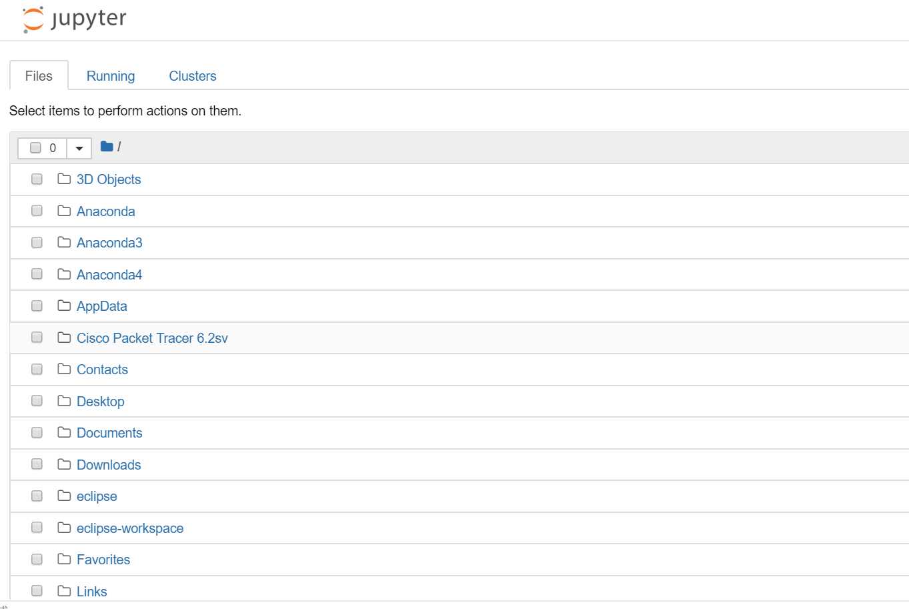Screen dimensions: 909x609
Task: Click folder icon beside Anaconda
Action: click(64, 211)
